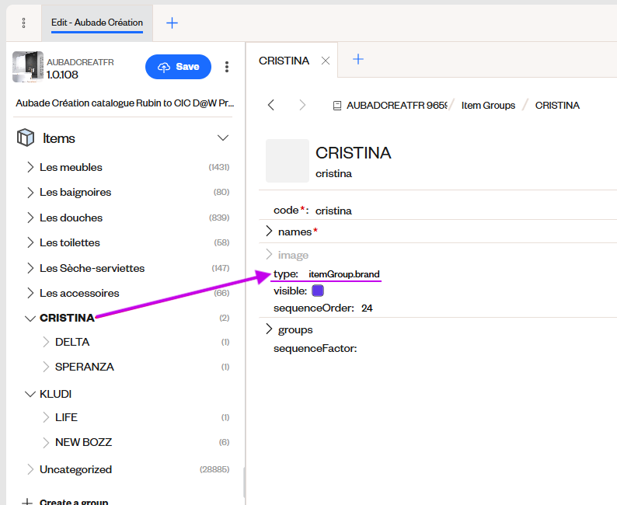Viewport: 617px width, 505px height.
Task: Click the catalogue description Aubade Création catalogue Rubin
Action: (125, 103)
